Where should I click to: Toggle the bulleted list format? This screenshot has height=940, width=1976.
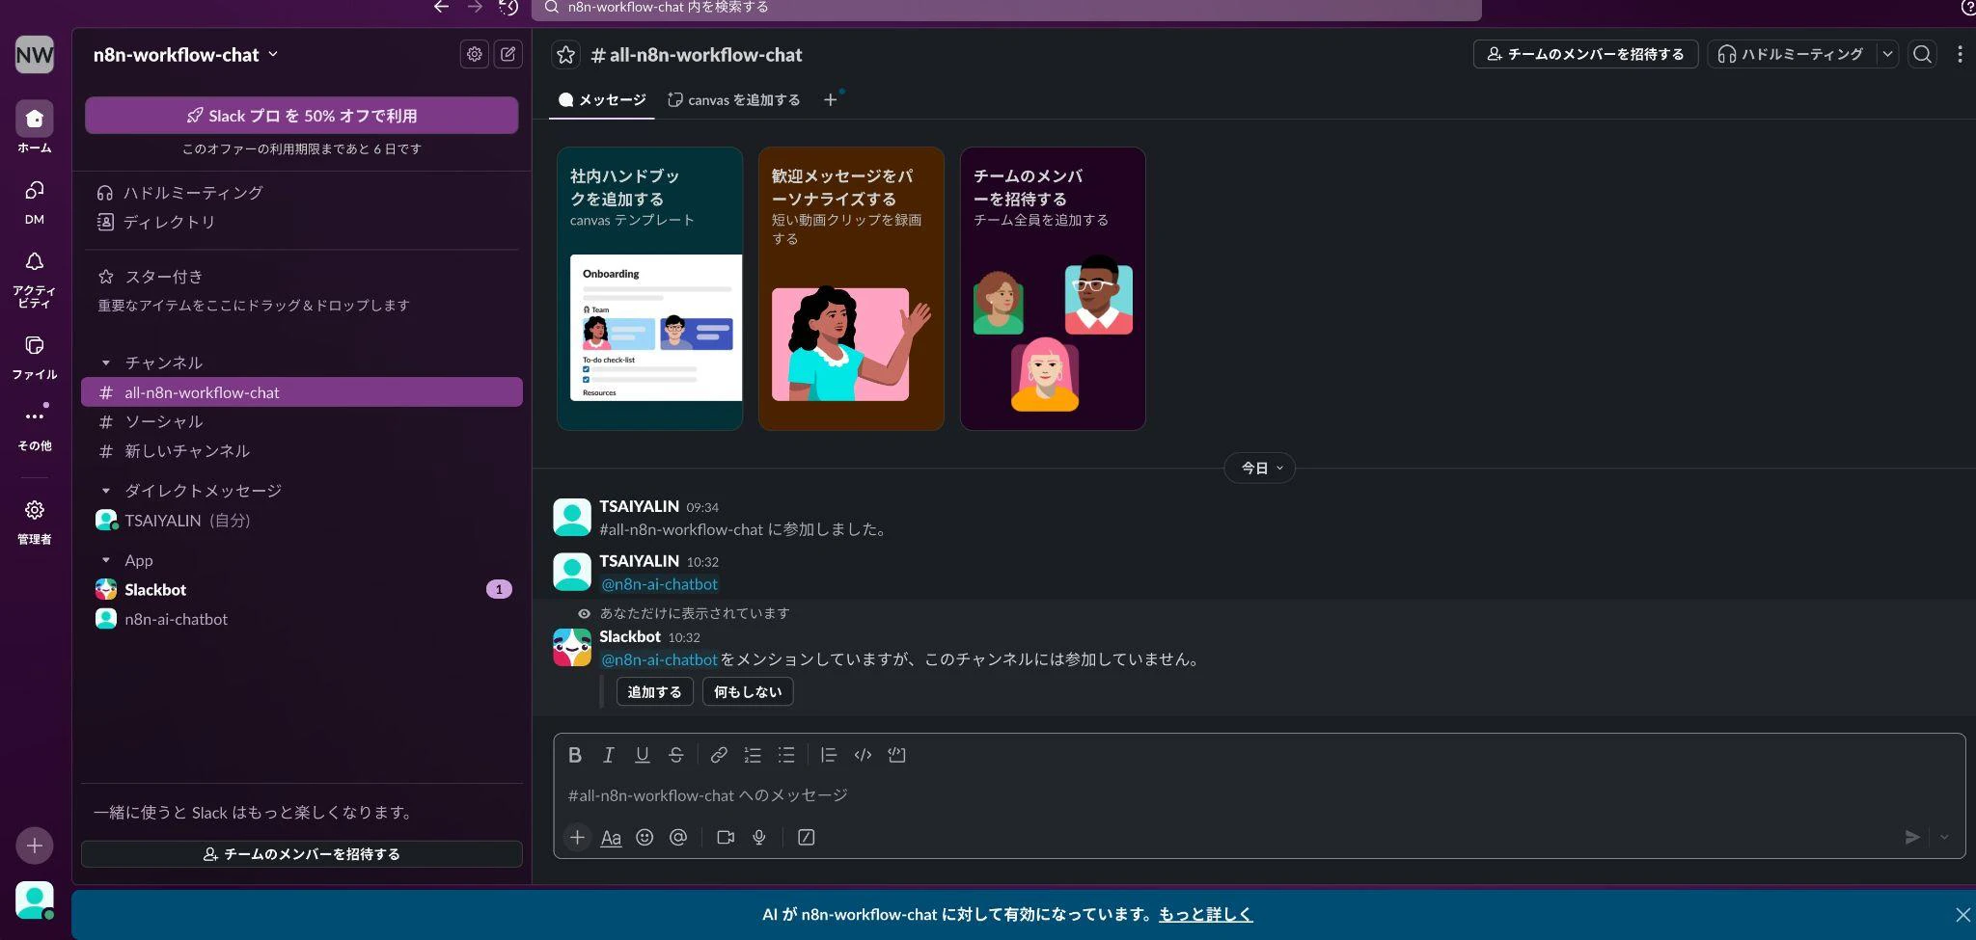[786, 755]
